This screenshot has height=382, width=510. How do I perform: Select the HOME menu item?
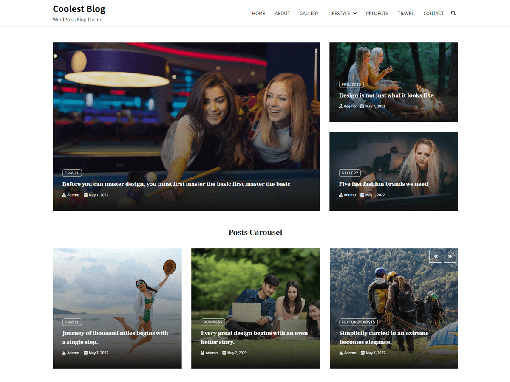click(x=258, y=13)
